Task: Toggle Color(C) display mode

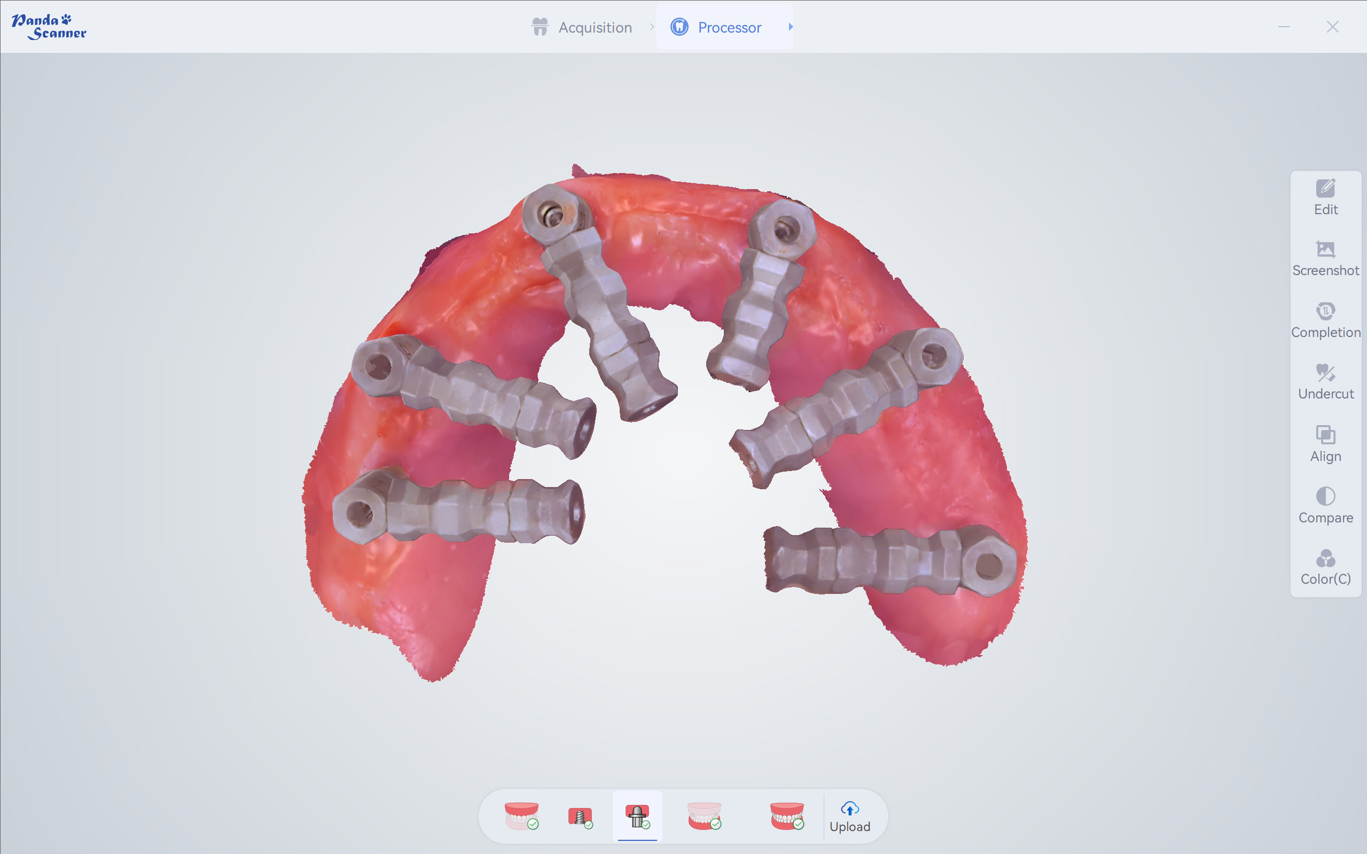Action: (1325, 567)
